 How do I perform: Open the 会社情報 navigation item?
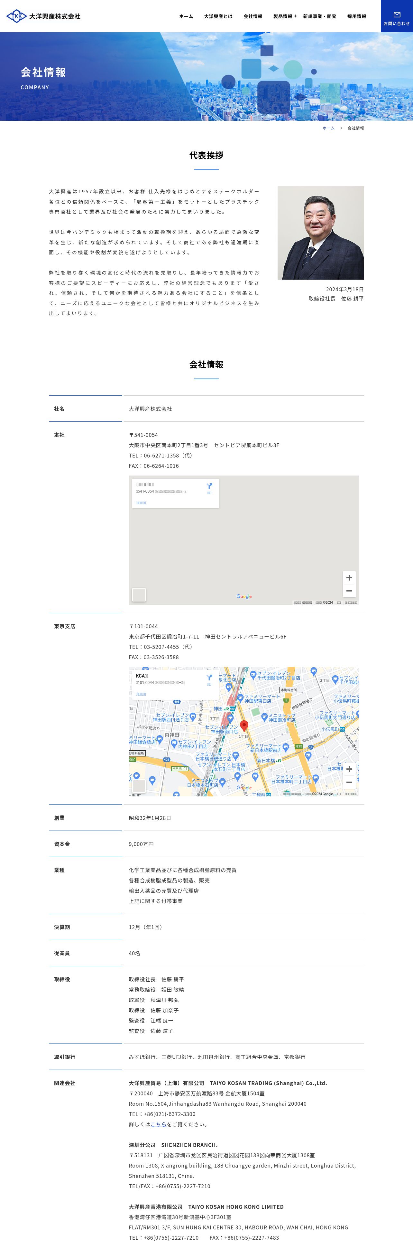point(253,16)
